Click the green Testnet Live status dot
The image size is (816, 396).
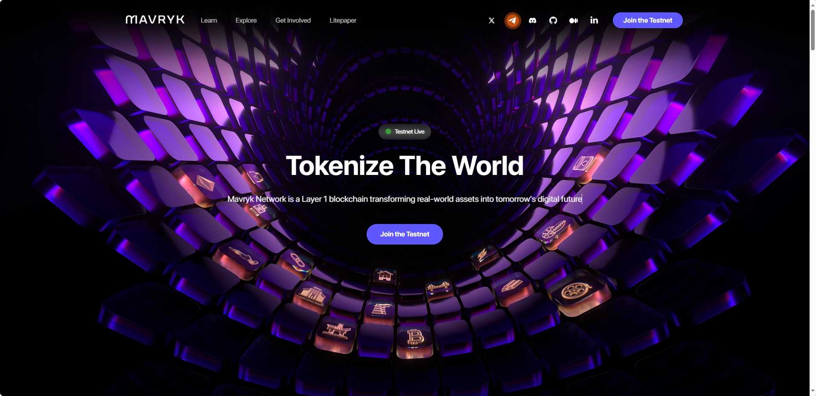pyautogui.click(x=388, y=131)
